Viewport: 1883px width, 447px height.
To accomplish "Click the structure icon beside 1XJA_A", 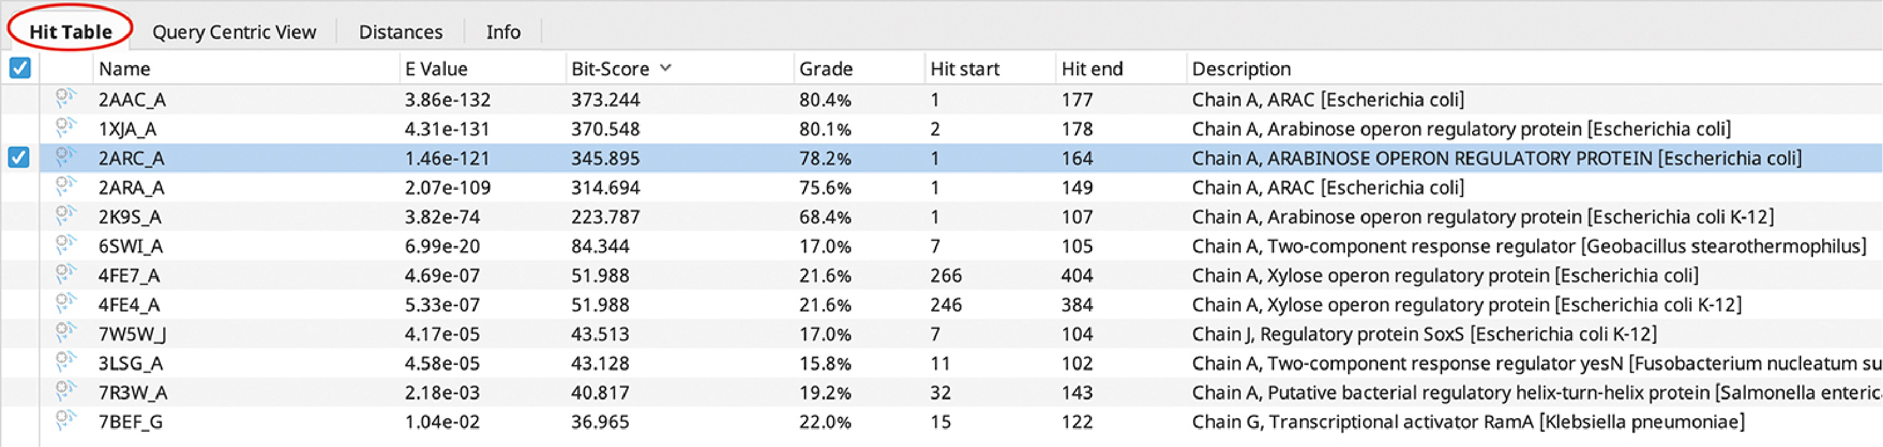I will click(x=66, y=127).
